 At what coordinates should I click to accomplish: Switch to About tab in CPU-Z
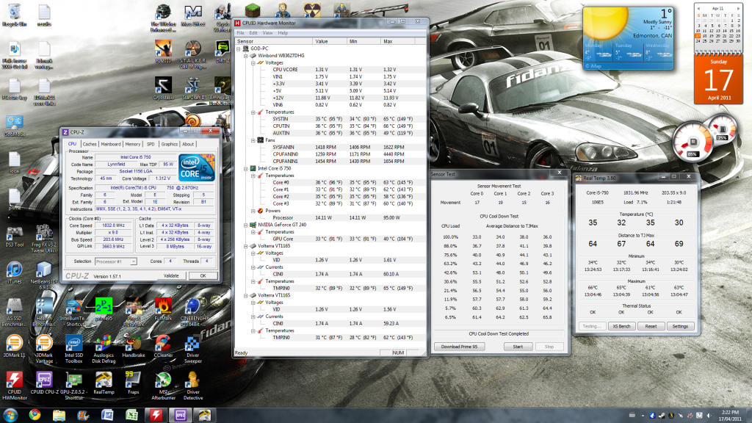click(x=188, y=144)
